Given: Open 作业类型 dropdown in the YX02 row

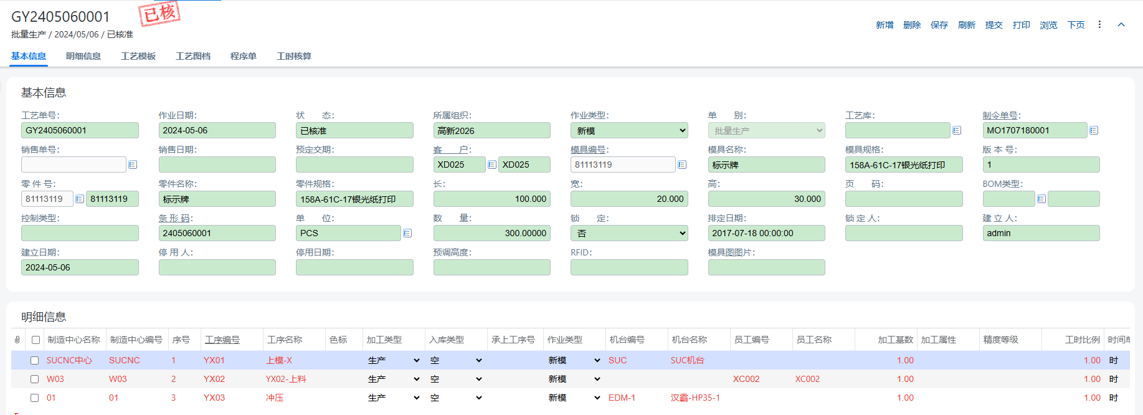Looking at the screenshot, I should 574,379.
